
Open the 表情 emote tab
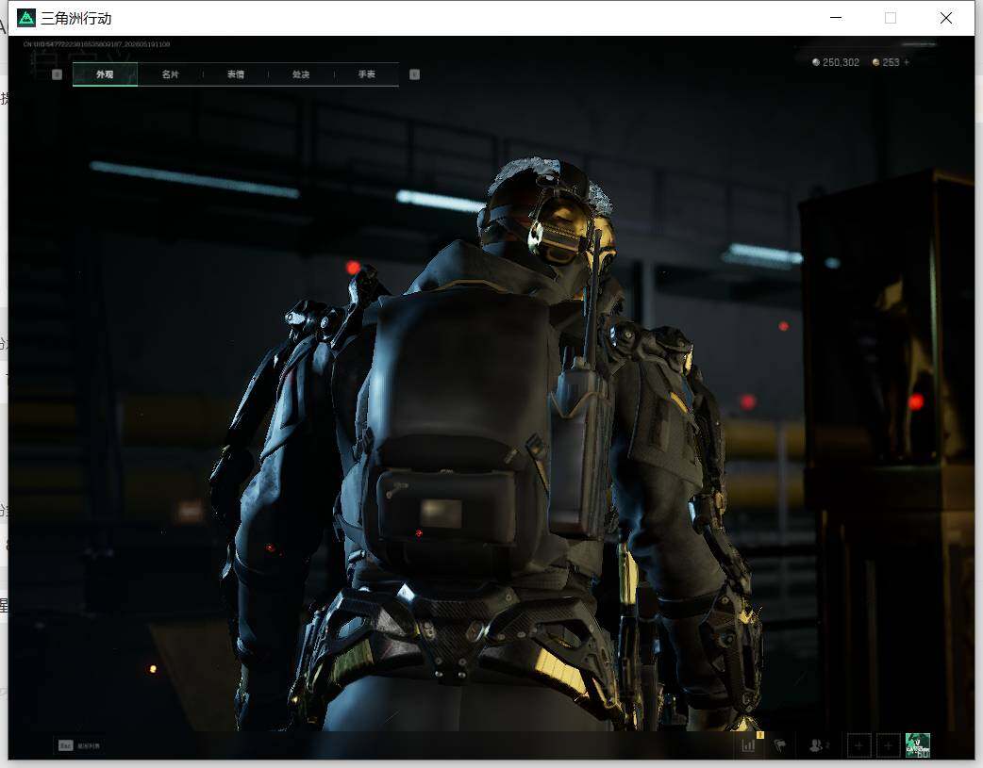(236, 74)
